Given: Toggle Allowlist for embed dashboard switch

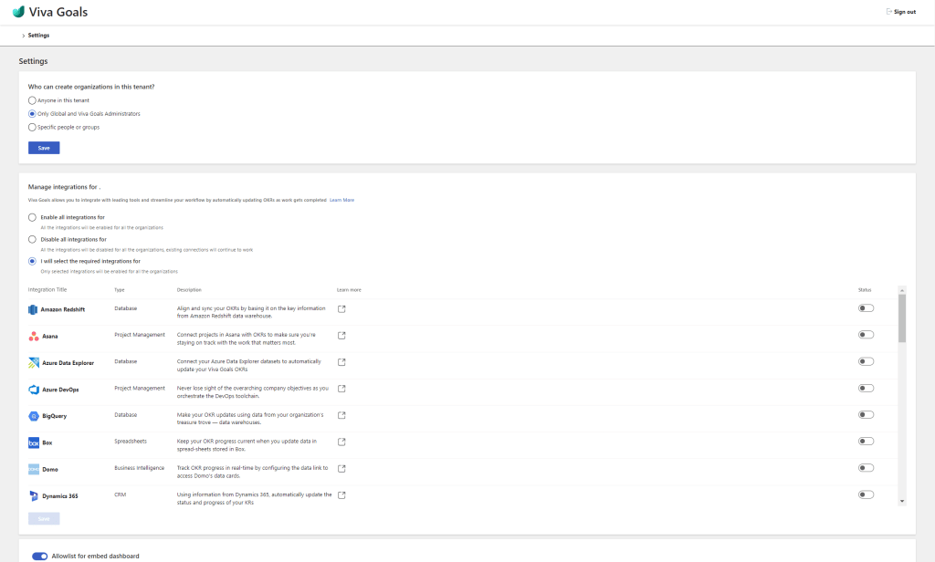Looking at the screenshot, I should pos(39,556).
